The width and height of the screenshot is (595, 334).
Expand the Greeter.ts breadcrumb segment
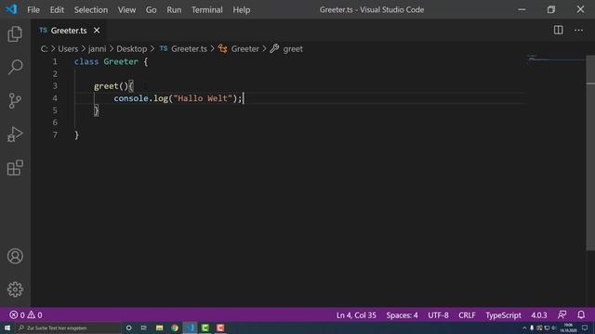pos(189,48)
